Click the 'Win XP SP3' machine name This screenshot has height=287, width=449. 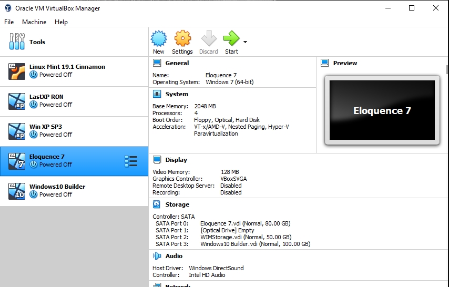(x=46, y=127)
